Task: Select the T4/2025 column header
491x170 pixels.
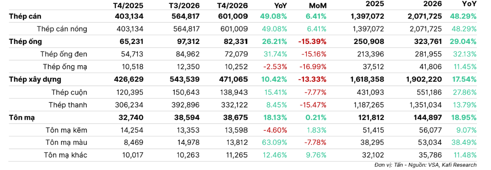Action: tap(128, 5)
